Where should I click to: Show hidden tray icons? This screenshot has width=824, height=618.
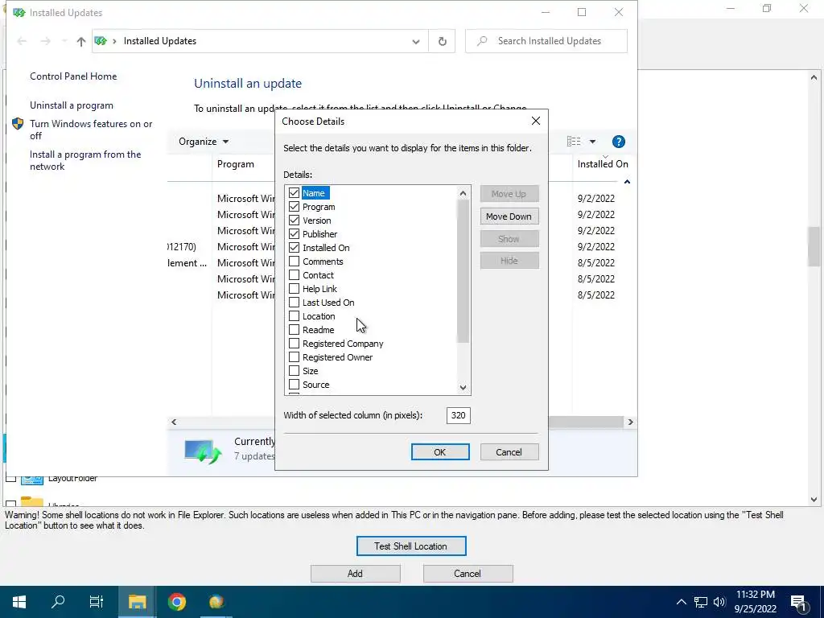[681, 602]
